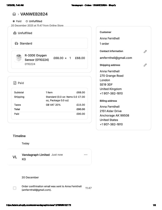This screenshot has height=210, width=162.
Task: Click the order confirmation email event marker
Action: [x=15, y=188]
